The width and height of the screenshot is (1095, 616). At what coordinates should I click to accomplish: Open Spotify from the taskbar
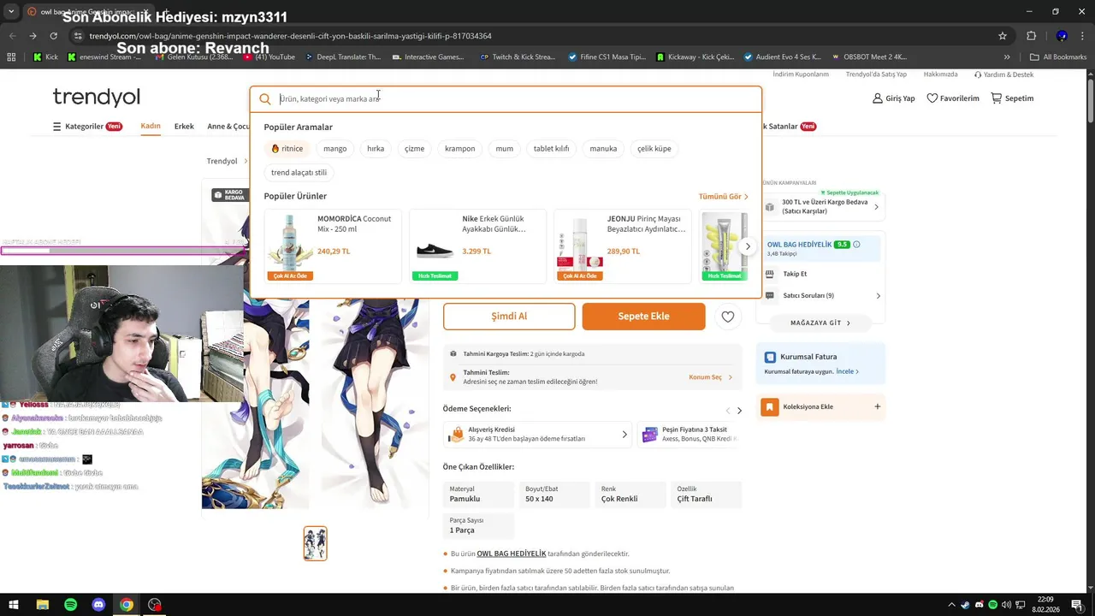point(70,605)
